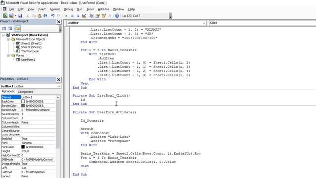The image size is (316, 178).
Task: Click the View Microsoft Excel icon
Action: point(5,16)
